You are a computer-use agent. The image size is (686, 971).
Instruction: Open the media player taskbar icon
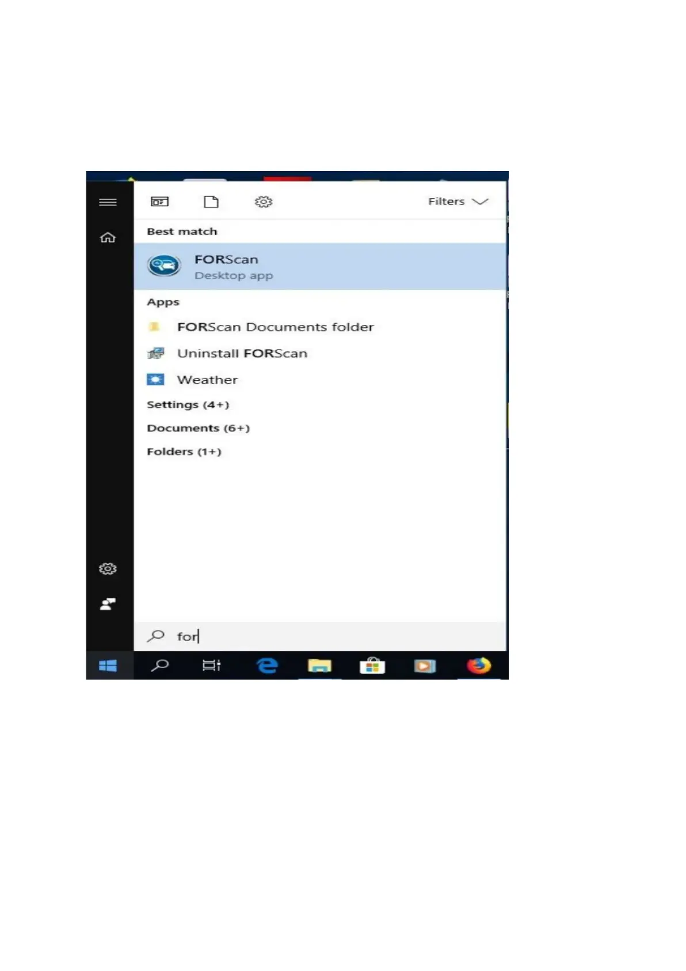(425, 666)
